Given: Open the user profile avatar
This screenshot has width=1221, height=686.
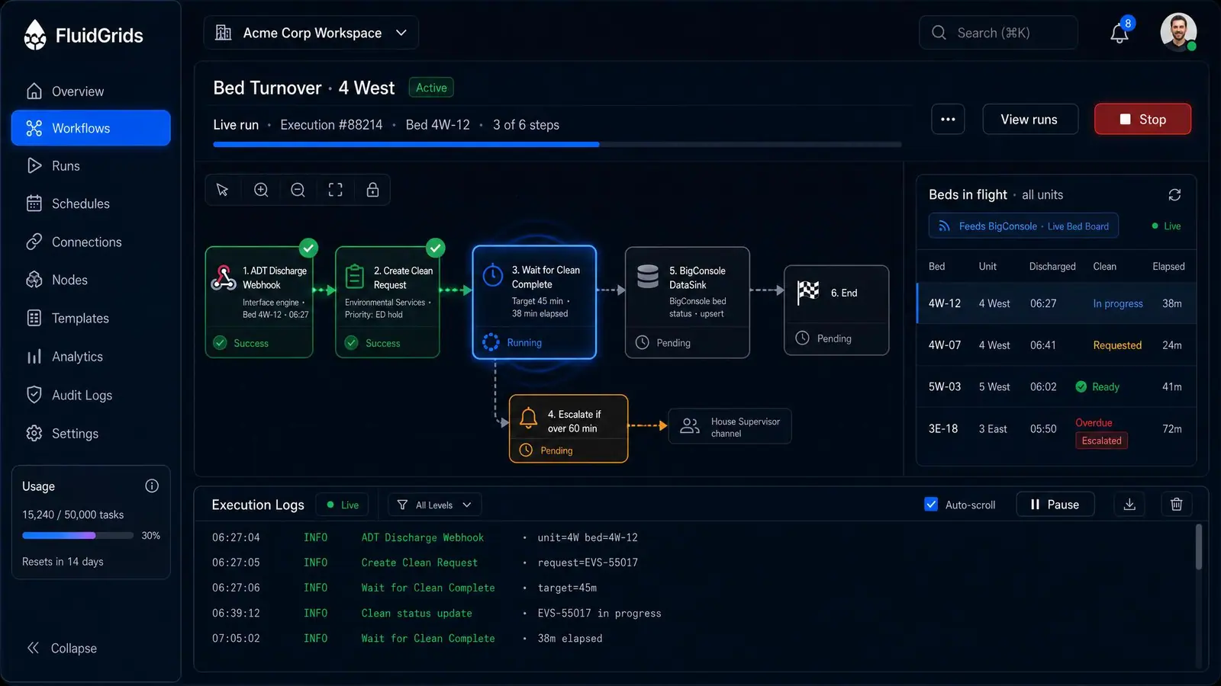Looking at the screenshot, I should (x=1178, y=33).
